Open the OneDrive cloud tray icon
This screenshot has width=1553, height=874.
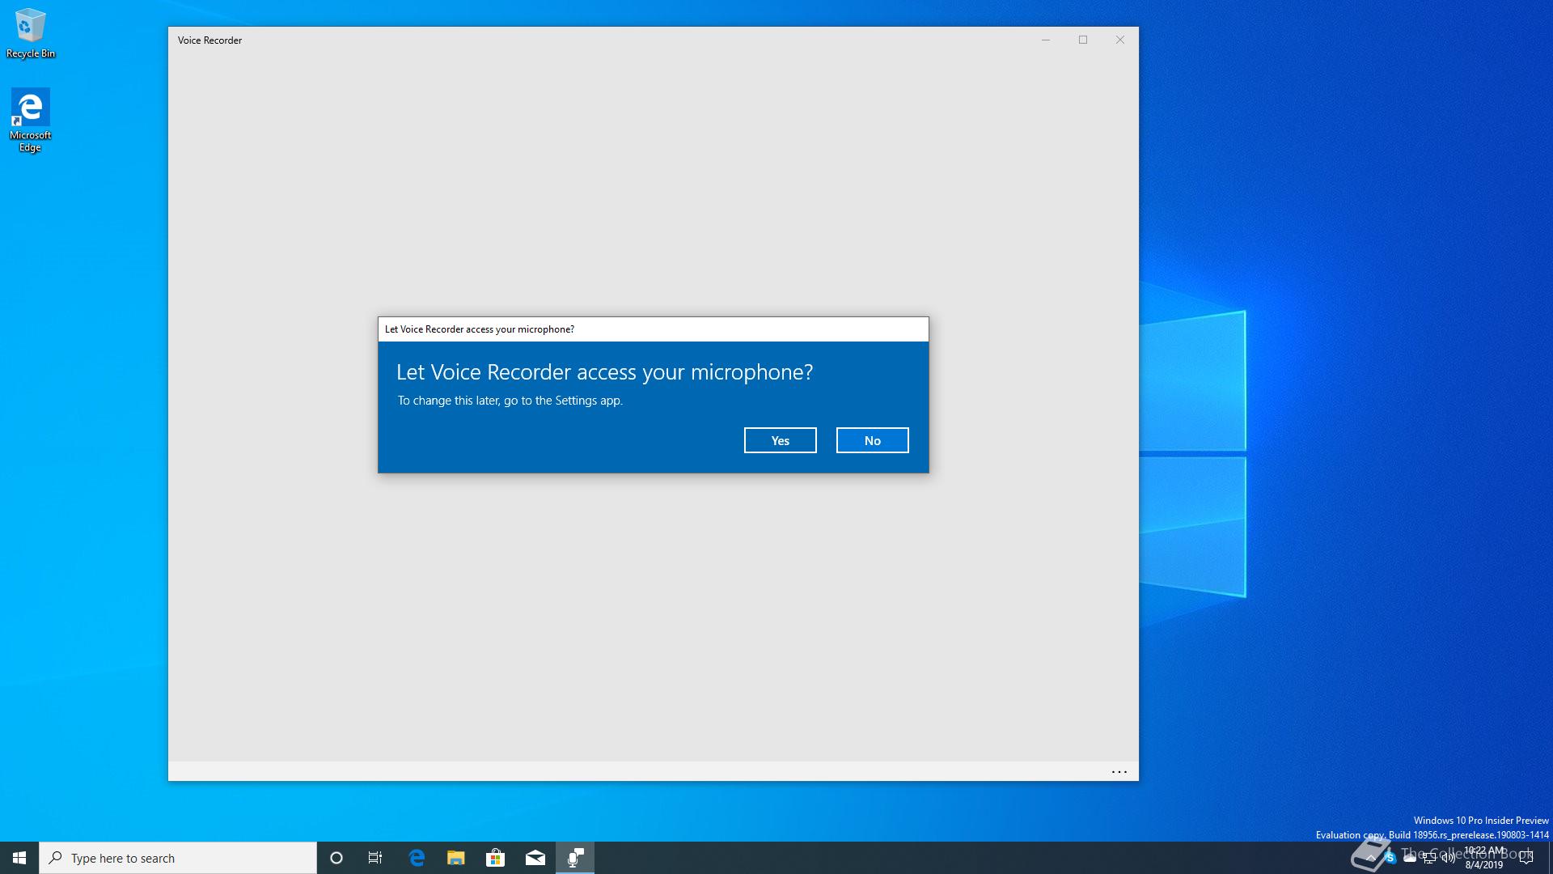(1410, 858)
